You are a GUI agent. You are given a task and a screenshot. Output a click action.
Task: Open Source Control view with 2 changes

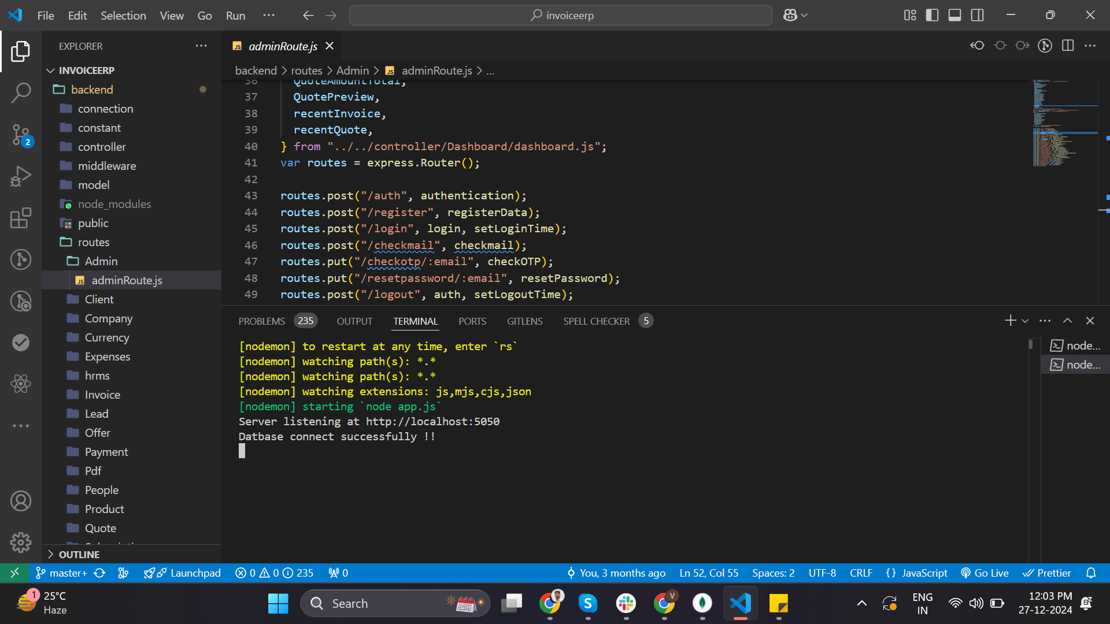pos(21,135)
